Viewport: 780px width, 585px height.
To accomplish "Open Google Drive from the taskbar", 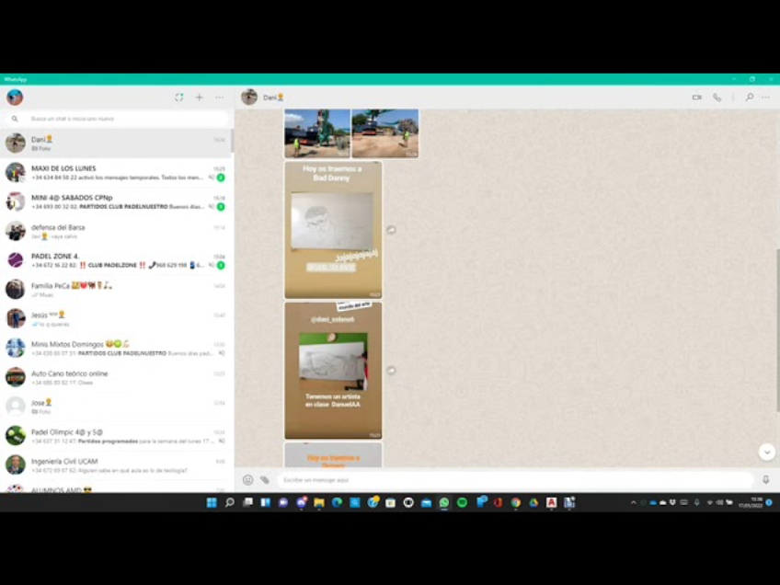I will 533,502.
